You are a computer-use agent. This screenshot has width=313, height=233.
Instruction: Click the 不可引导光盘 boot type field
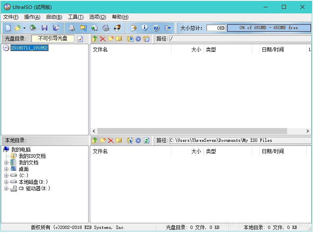pyautogui.click(x=53, y=38)
